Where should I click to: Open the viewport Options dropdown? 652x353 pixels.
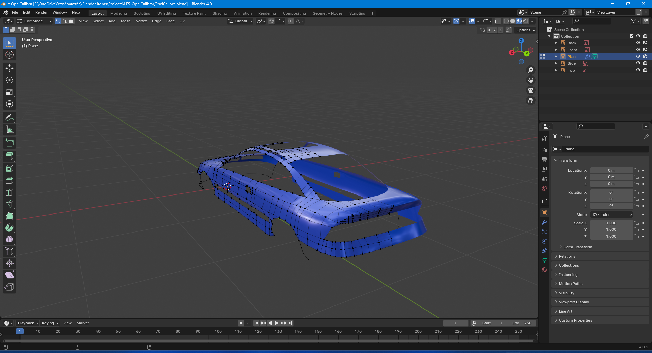[525, 30]
